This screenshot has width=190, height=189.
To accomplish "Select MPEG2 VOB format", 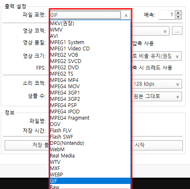I will click(x=90, y=55).
